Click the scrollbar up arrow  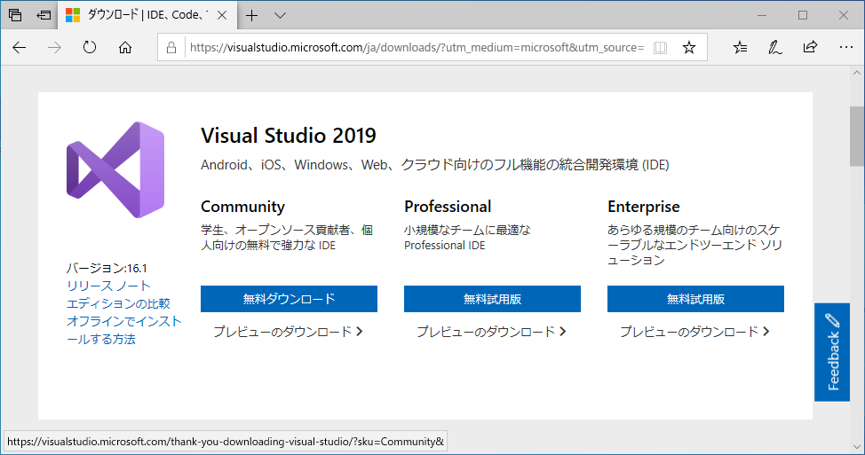tap(857, 73)
